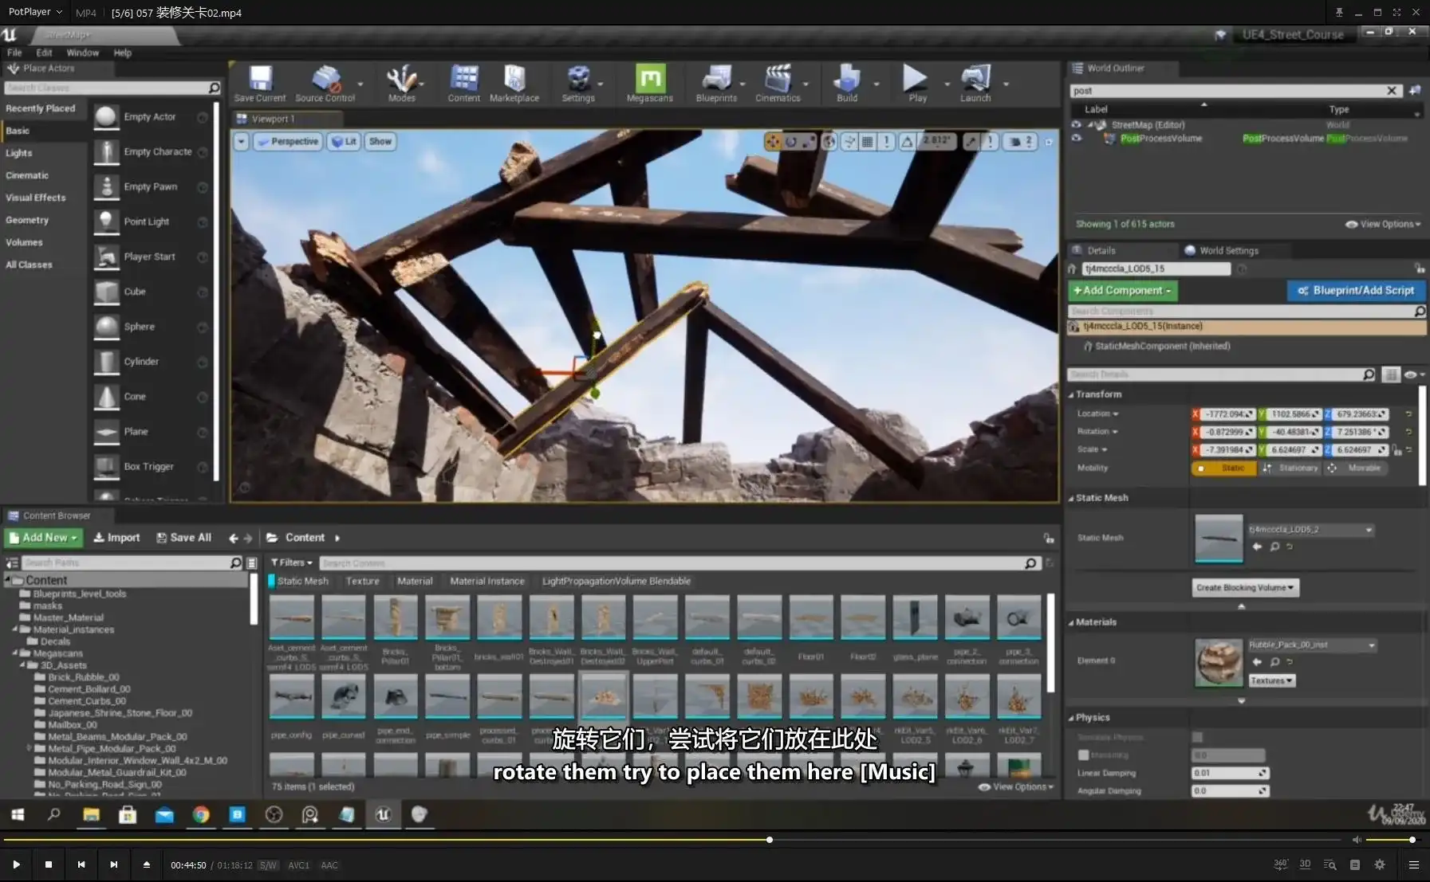Viewport: 1430px width, 882px height.
Task: Expand the Filters dropdown in Content Browser
Action: [x=292, y=563]
